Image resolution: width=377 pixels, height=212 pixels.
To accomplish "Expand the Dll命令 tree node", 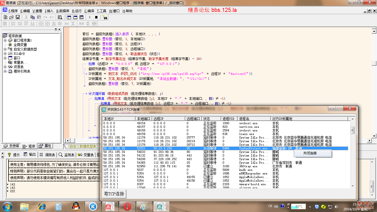I will pos(5,54).
